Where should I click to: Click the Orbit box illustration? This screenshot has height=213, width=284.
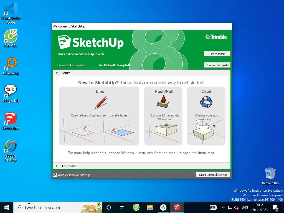click(x=206, y=131)
